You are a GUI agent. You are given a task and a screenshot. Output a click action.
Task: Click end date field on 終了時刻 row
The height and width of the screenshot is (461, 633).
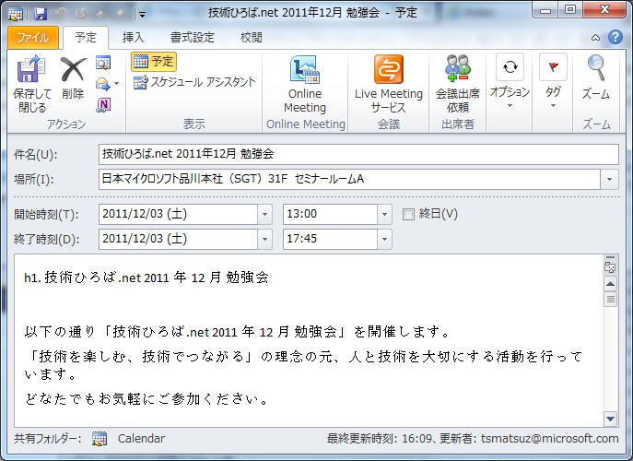pyautogui.click(x=178, y=239)
